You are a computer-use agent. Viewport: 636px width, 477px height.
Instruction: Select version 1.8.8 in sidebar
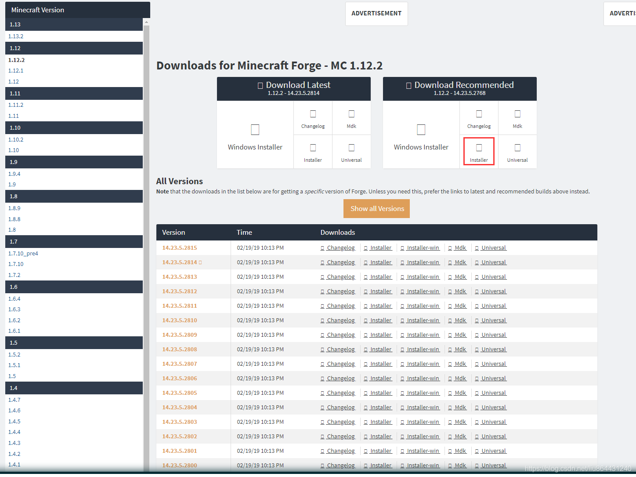[x=14, y=219]
